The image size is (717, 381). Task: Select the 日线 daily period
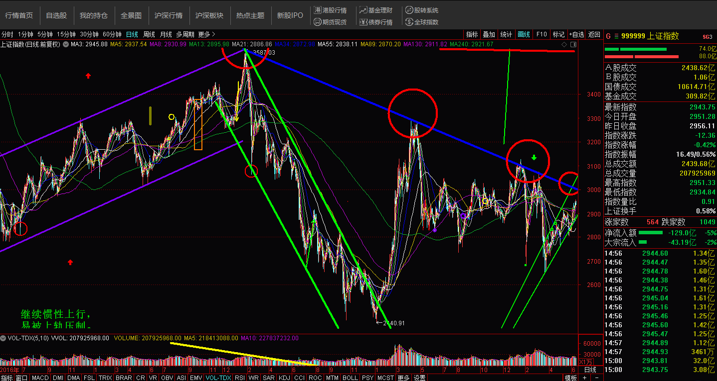[x=132, y=34]
